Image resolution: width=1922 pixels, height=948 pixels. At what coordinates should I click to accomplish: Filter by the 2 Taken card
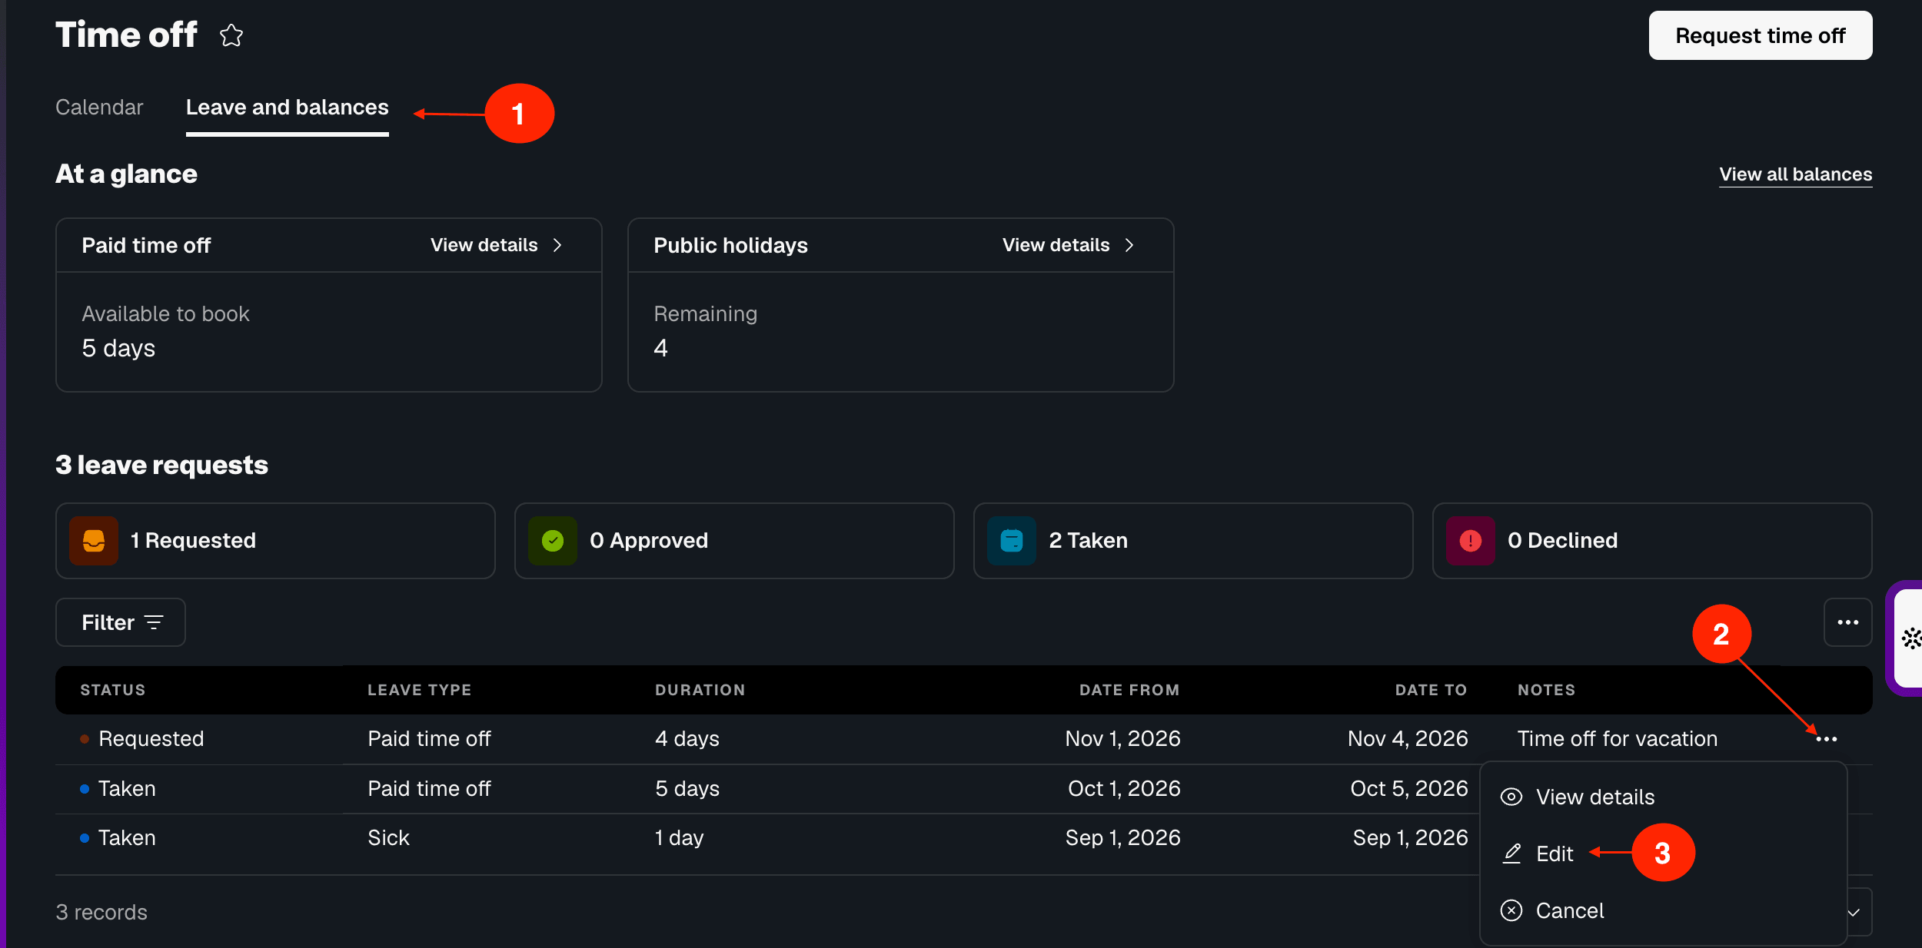[1193, 541]
